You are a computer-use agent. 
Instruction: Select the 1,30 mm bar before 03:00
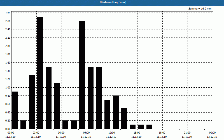pos(32,102)
